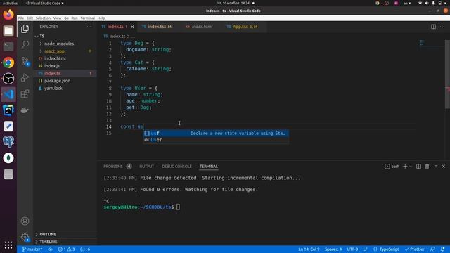Choose the 'usf' snippet suggestion
Image resolution: width=450 pixels, height=253 pixels.
click(x=216, y=133)
